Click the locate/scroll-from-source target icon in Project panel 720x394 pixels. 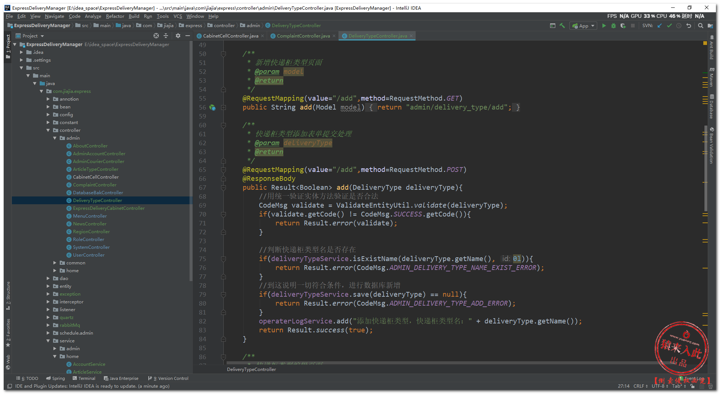pos(156,36)
